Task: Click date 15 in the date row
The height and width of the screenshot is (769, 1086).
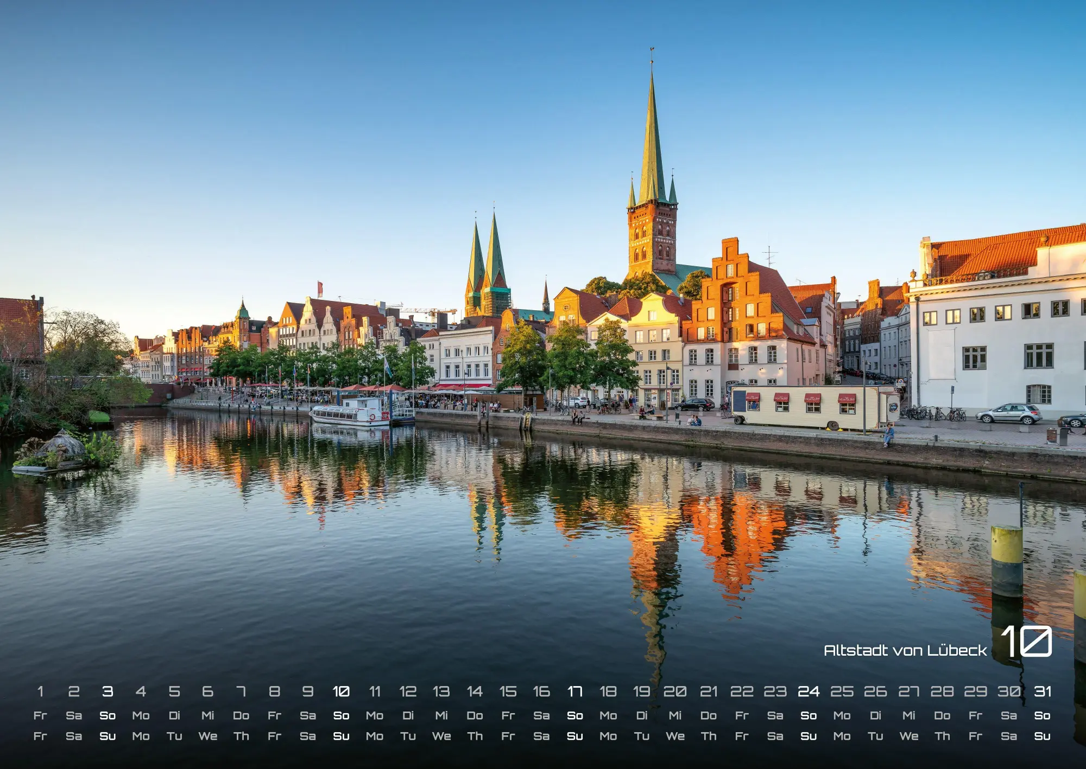Action: tap(508, 691)
